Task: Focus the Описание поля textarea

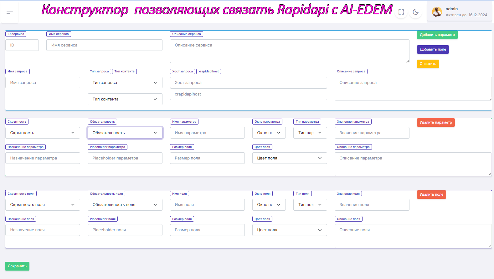Action: tap(413, 236)
